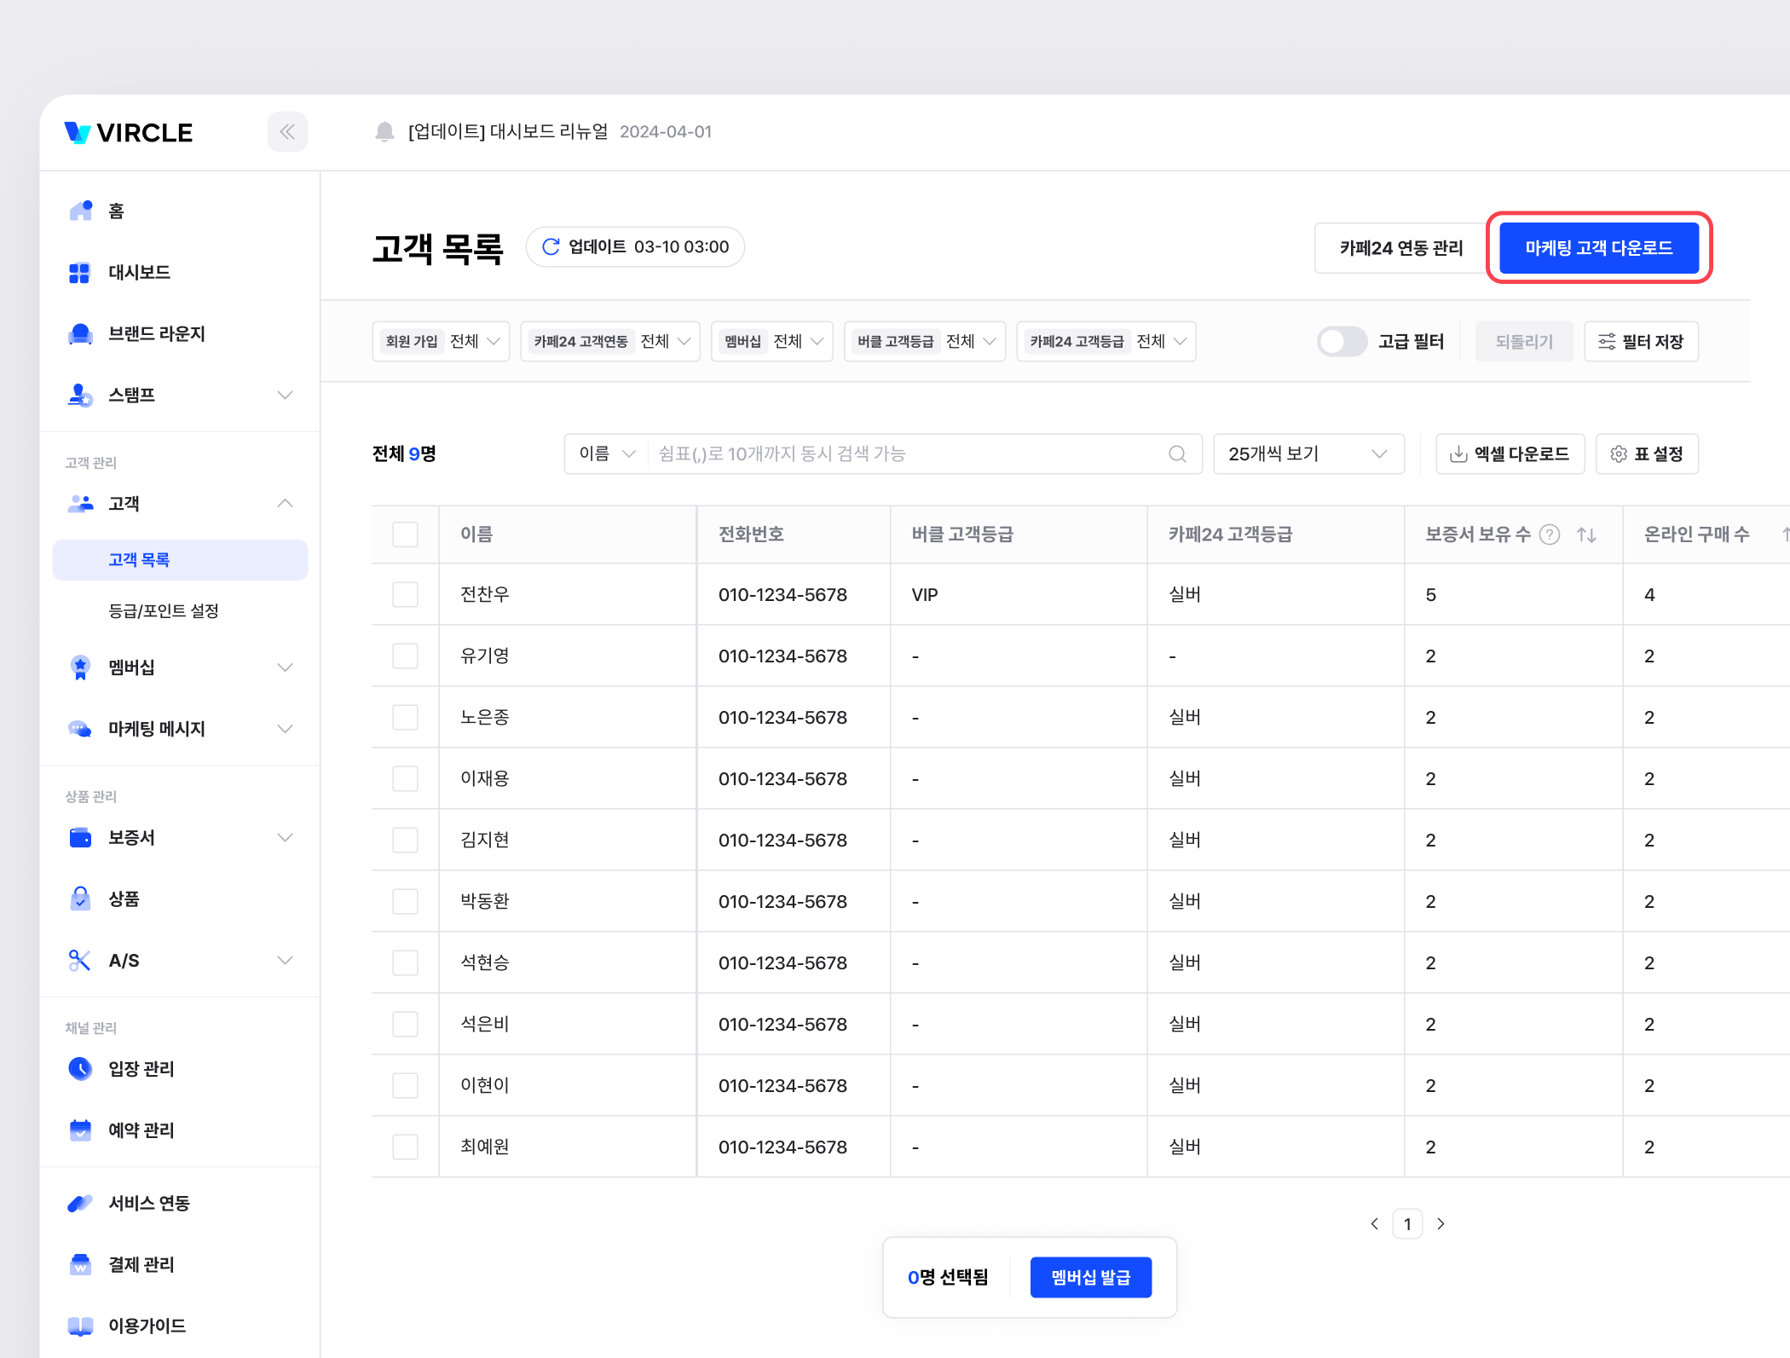The height and width of the screenshot is (1358, 1790).
Task: Select the checkbox for 이재용
Action: 405,778
